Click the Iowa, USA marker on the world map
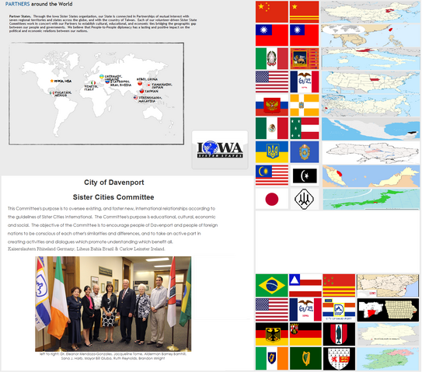The image size is (422, 372). 61,81
